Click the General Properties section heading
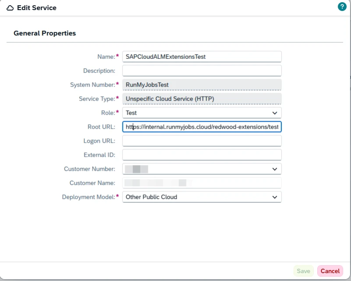 (45, 33)
